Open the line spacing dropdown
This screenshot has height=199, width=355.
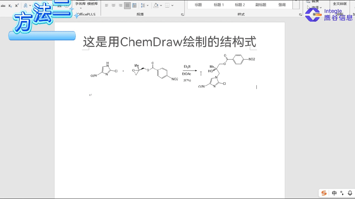pyautogui.click(x=147, y=6)
